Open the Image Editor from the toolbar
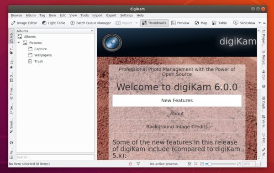 coord(24,23)
